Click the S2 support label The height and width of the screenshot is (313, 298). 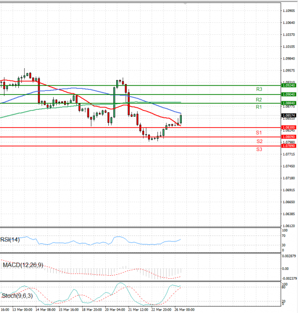(x=259, y=141)
